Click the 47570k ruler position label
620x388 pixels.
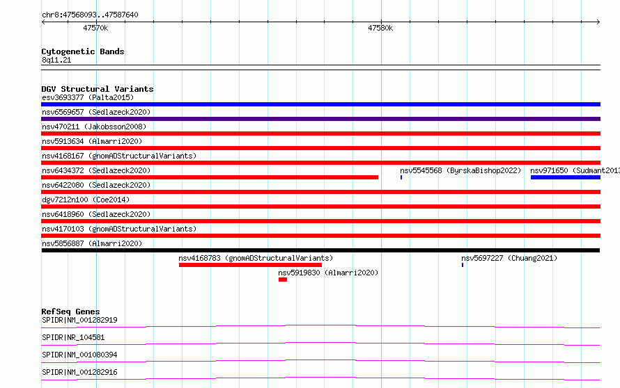click(x=95, y=28)
